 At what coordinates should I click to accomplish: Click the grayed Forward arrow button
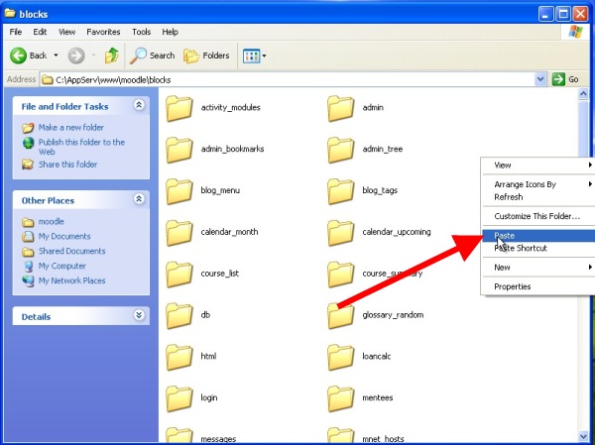(x=76, y=56)
